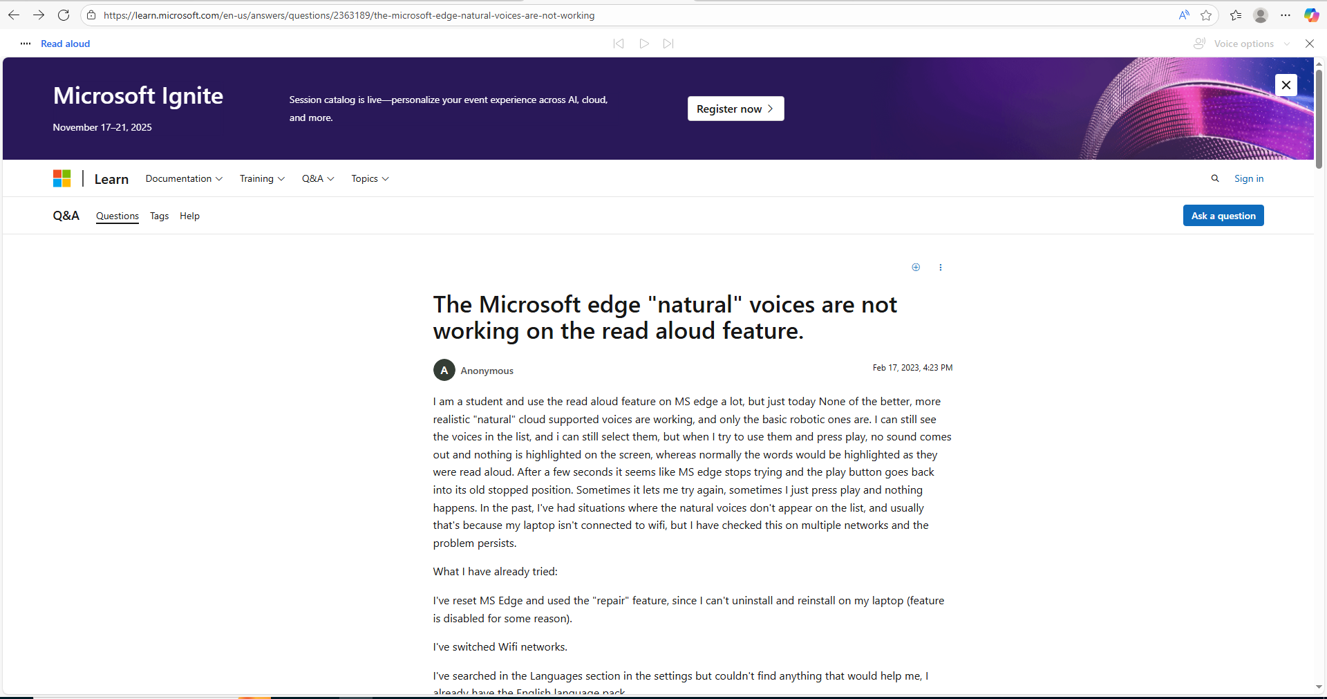Open the browser profile menu

point(1261,15)
